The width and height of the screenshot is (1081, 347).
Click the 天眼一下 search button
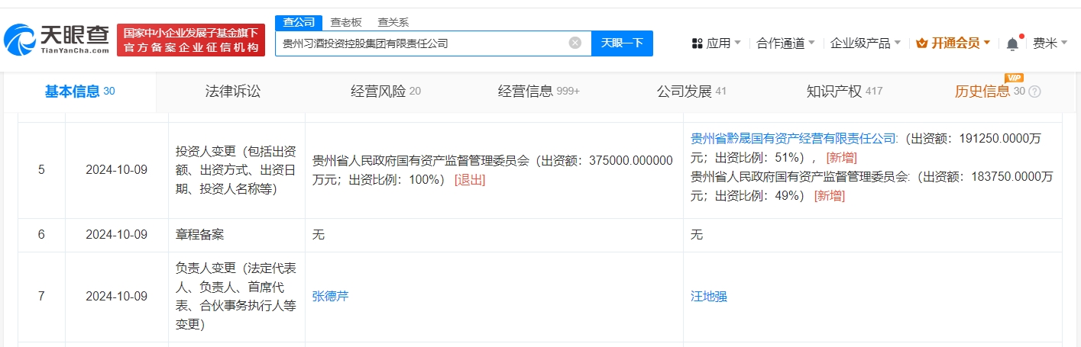[x=622, y=43]
